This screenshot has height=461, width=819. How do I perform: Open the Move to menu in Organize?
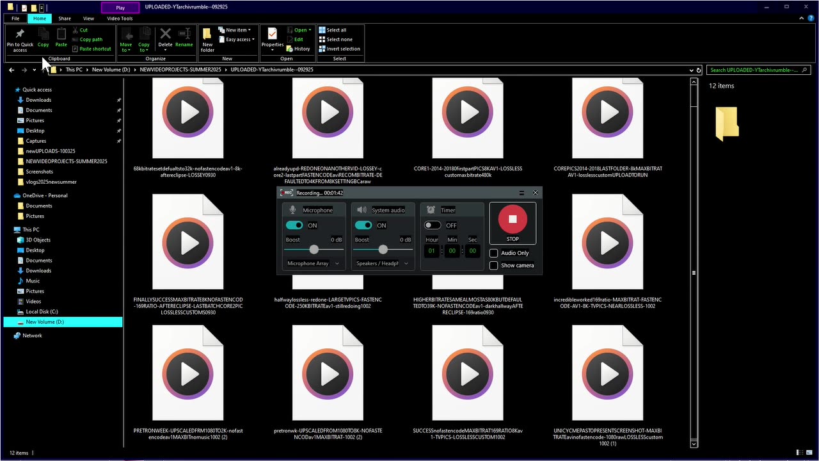126,40
